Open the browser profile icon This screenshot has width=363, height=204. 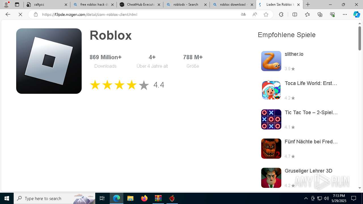pos(6,5)
